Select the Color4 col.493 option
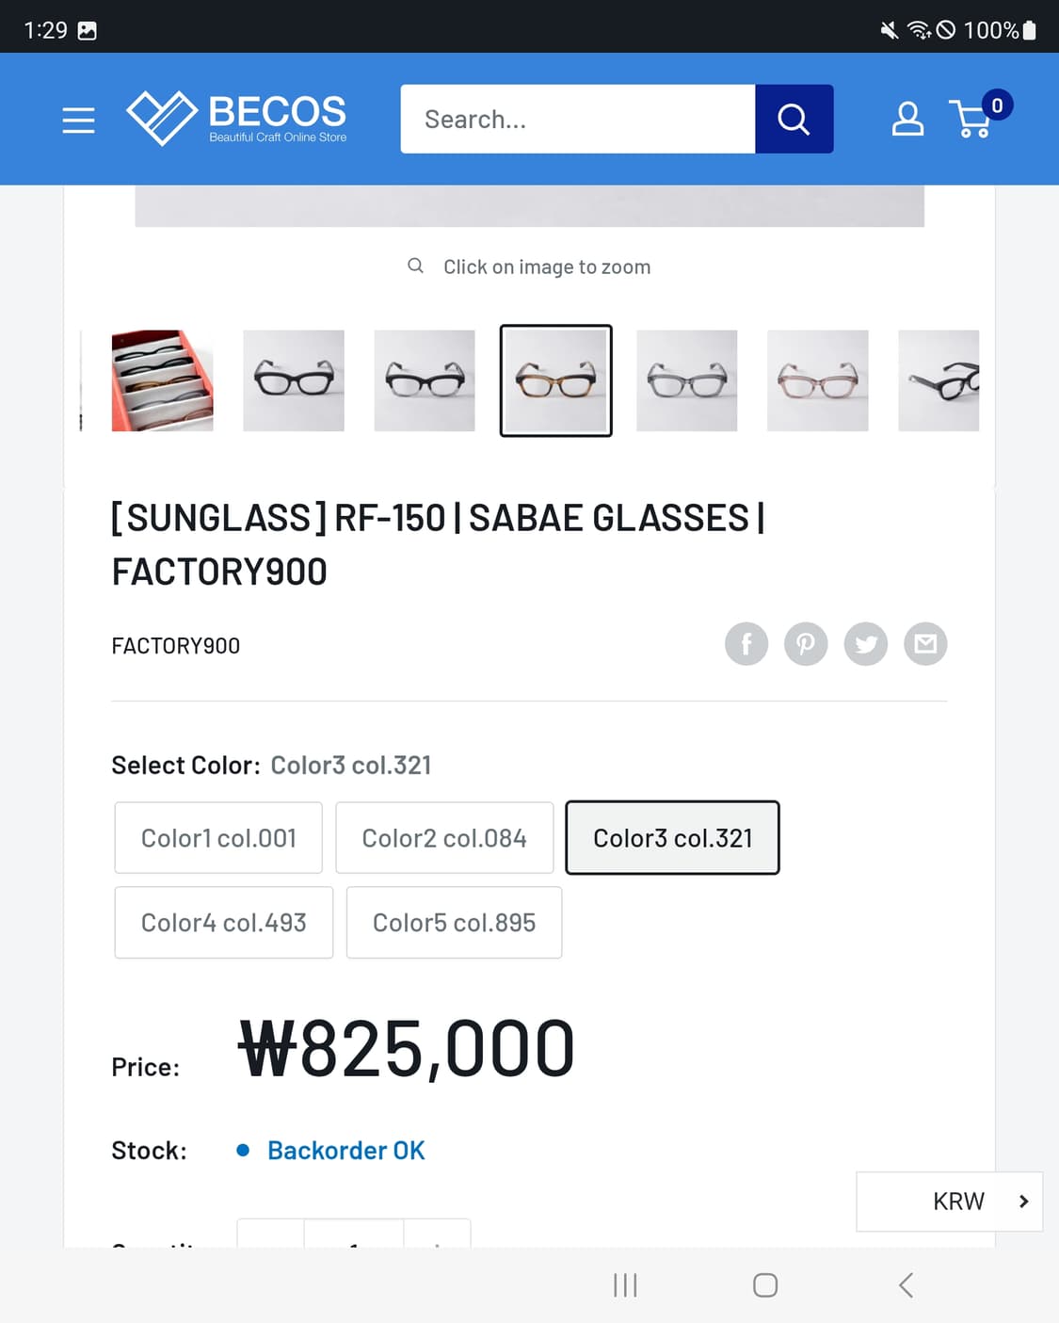 223,922
